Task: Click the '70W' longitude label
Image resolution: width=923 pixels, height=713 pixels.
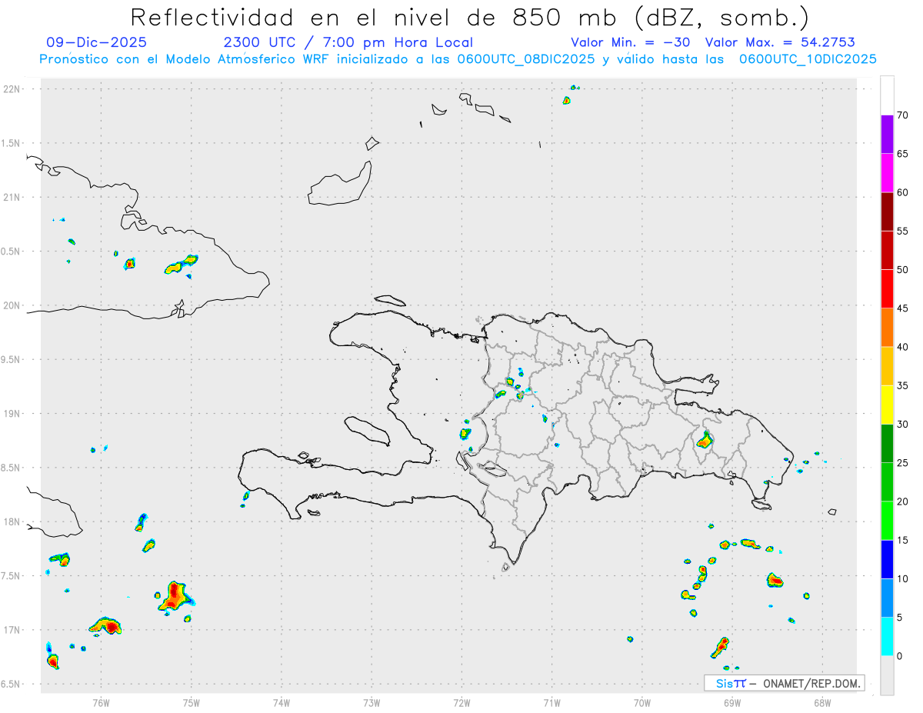Action: tap(641, 702)
